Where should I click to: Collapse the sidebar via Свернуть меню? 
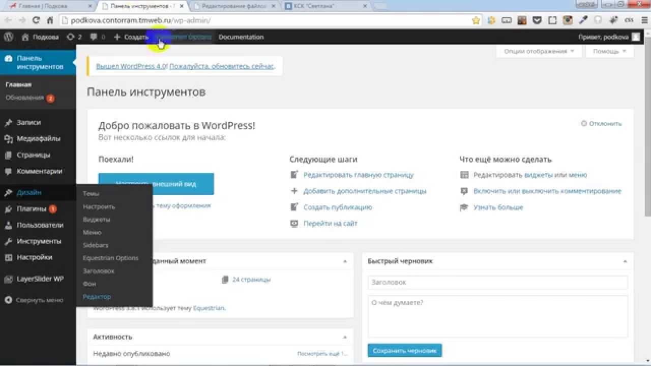[x=34, y=300]
